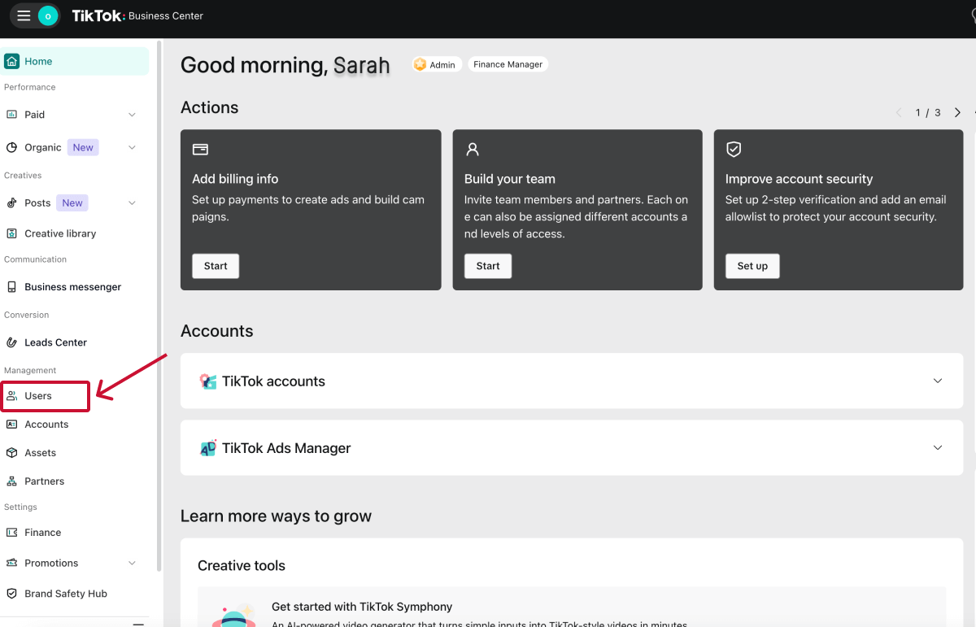Click the Brand Safety Hub shield icon
The width and height of the screenshot is (976, 627).
(x=11, y=594)
